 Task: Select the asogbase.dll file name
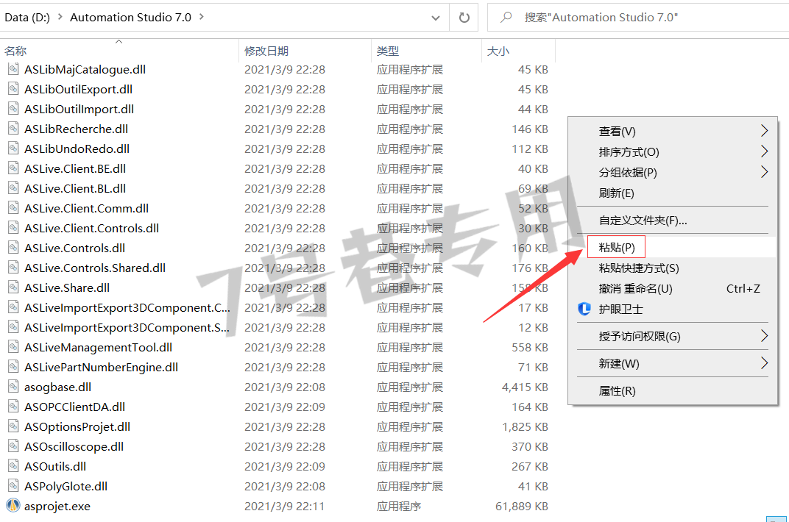58,387
